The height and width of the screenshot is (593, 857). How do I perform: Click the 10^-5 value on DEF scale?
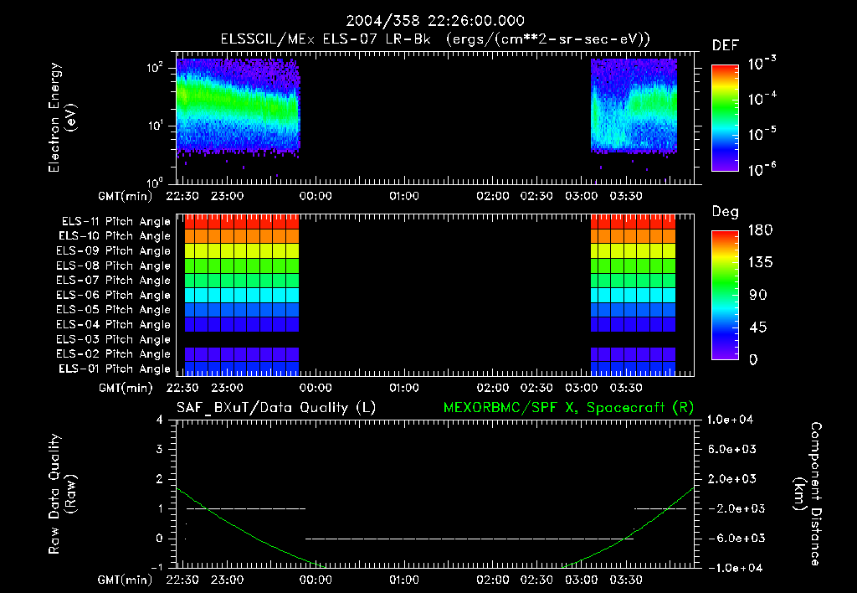pos(762,133)
